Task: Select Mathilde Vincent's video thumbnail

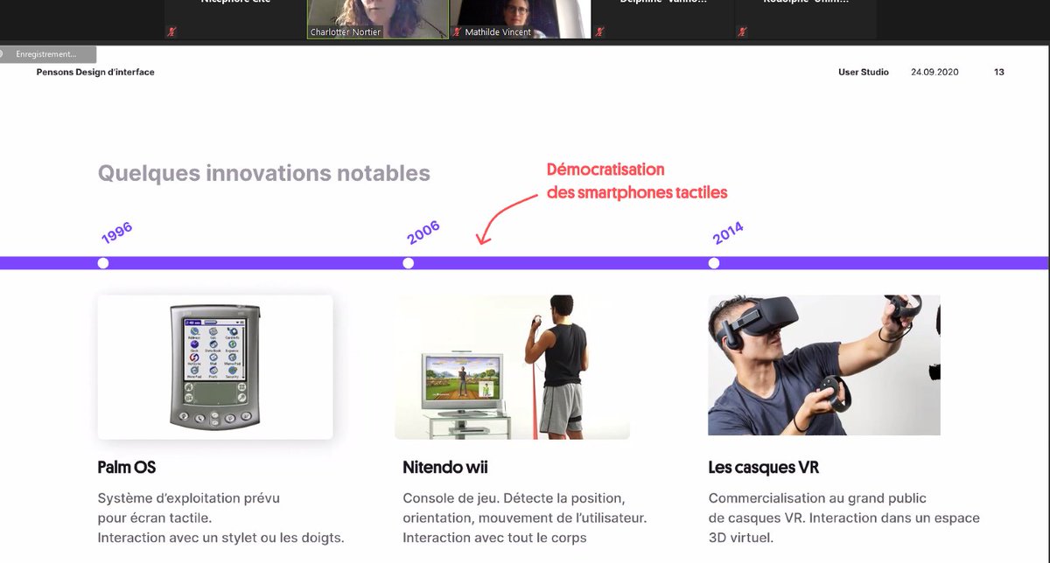Action: click(x=521, y=19)
